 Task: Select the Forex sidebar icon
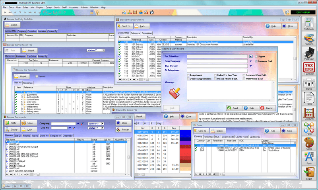pyautogui.click(x=309, y=128)
